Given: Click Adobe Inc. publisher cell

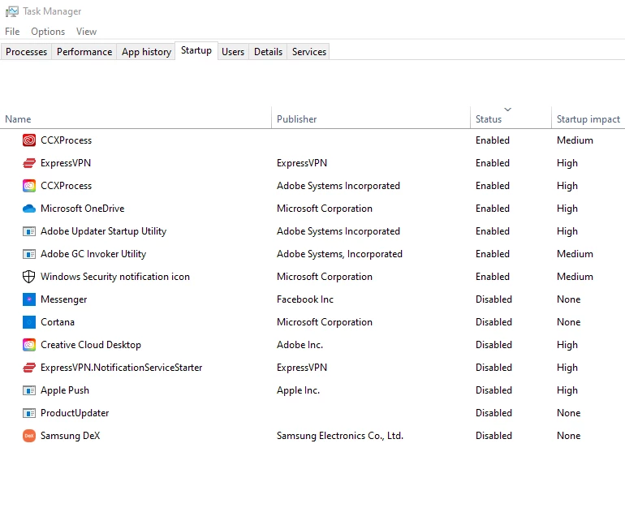Looking at the screenshot, I should (x=300, y=345).
